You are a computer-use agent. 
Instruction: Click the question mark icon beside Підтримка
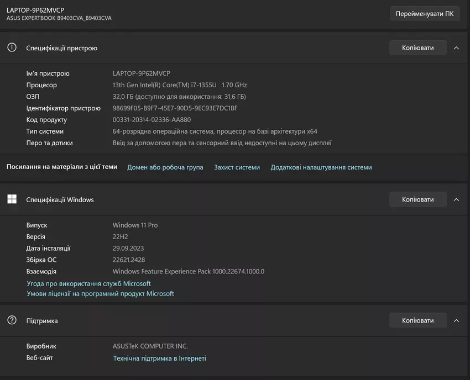click(x=12, y=320)
